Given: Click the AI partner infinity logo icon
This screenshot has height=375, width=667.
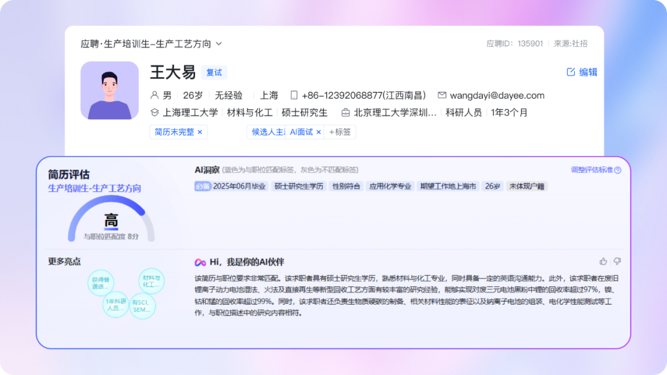Looking at the screenshot, I should (200, 262).
